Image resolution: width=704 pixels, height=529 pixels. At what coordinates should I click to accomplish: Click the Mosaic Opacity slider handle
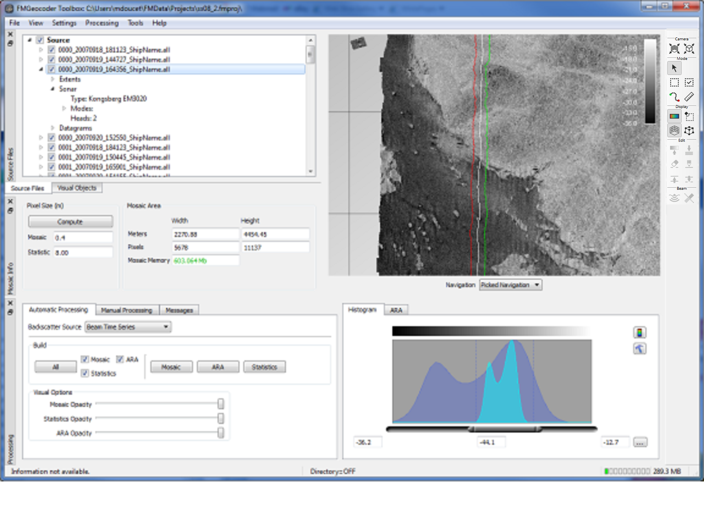[220, 404]
